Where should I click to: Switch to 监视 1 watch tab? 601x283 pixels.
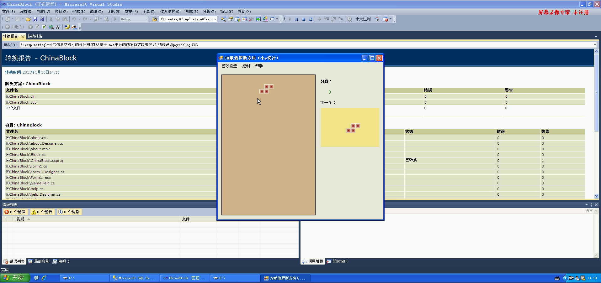click(x=61, y=261)
